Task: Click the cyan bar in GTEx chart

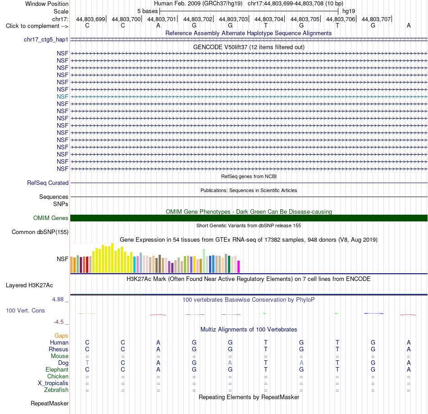Action: (135, 265)
